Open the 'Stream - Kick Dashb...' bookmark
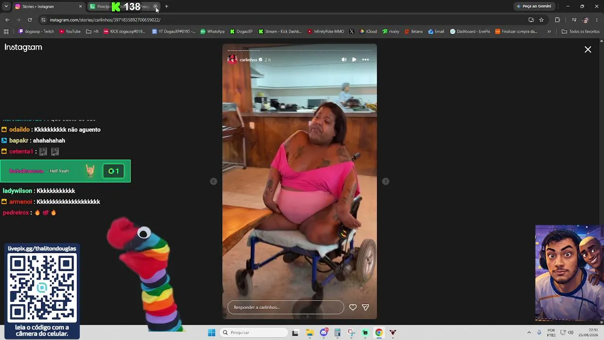Image resolution: width=604 pixels, height=340 pixels. 280,32
